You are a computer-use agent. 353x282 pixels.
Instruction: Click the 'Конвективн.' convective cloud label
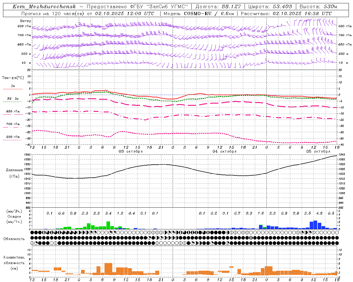(14, 257)
